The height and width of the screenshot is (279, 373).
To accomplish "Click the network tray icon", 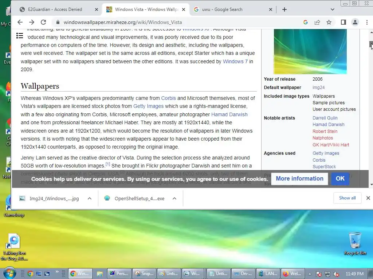I will [x=327, y=274].
